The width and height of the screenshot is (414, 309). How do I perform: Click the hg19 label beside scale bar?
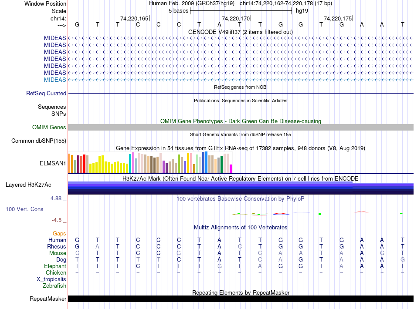[x=302, y=11]
